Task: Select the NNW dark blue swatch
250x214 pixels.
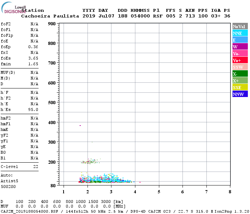Action: 240,94
